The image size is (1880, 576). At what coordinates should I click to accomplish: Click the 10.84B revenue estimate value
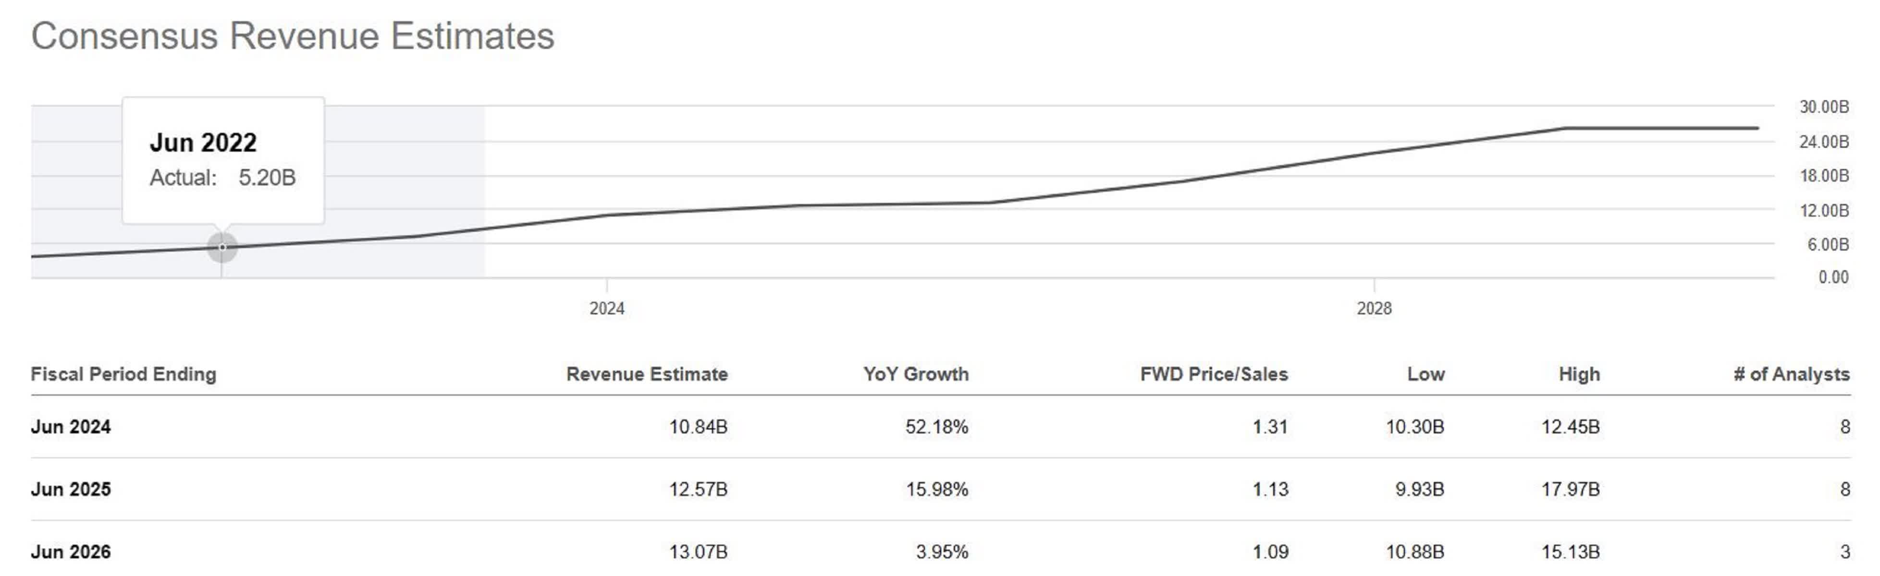[x=698, y=427]
